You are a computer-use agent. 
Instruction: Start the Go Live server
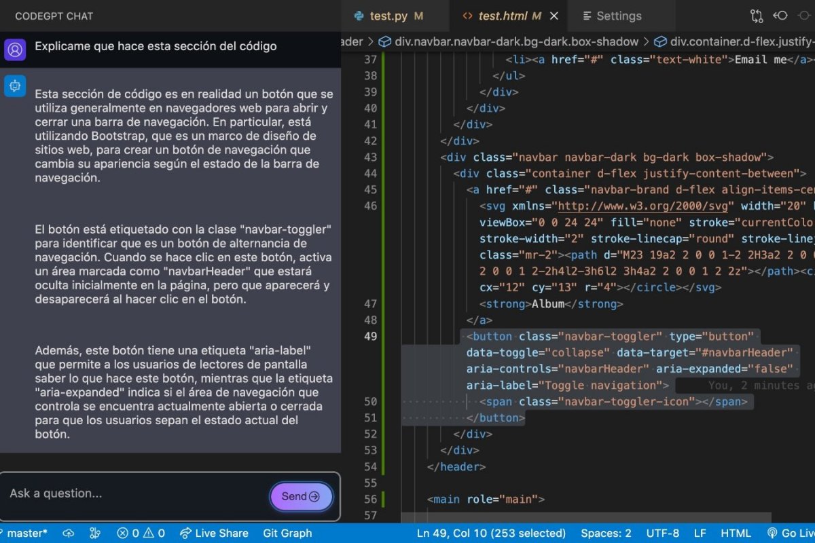tap(791, 533)
